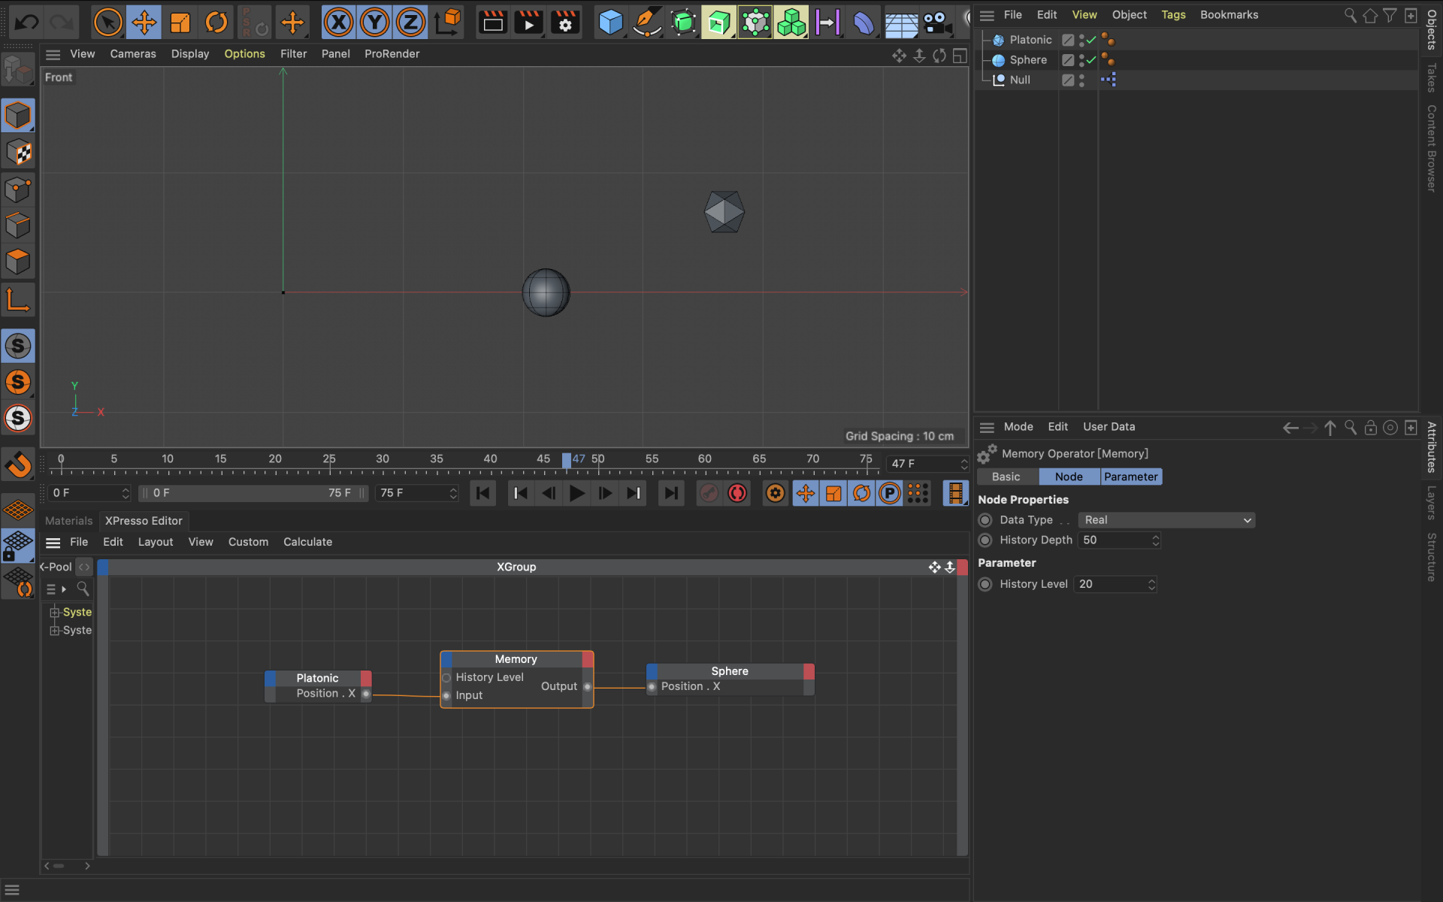Click the Sphere node blue input corner

(x=652, y=671)
